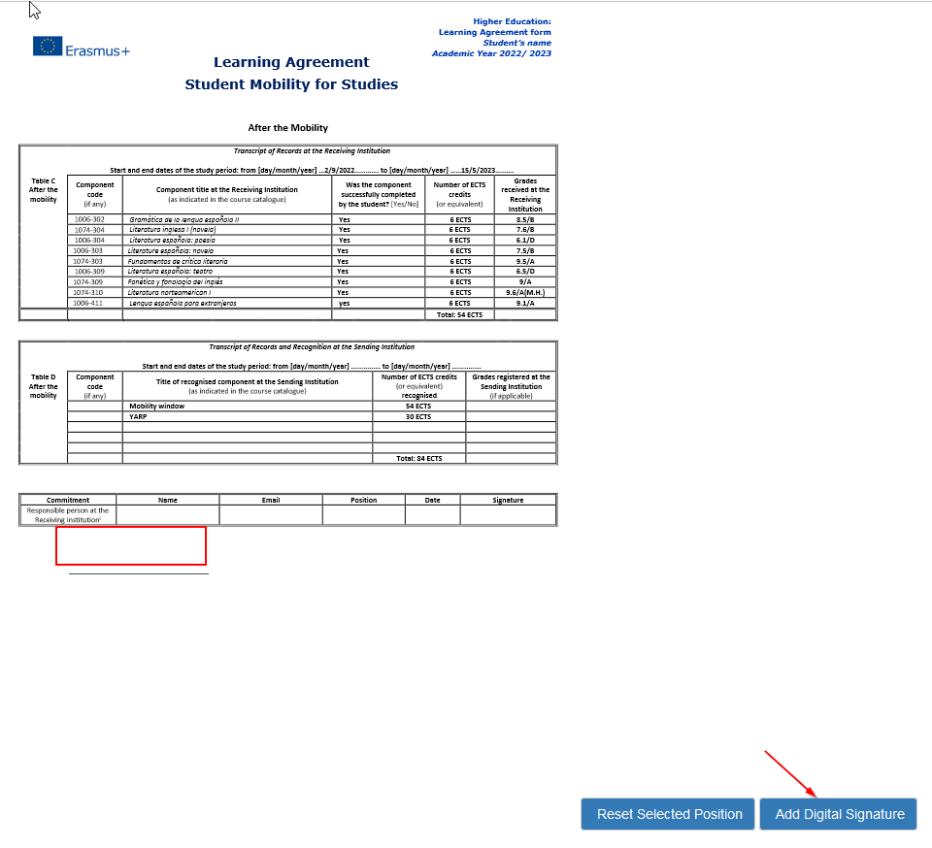
Task: Click "Literatura española: novela" title
Action: click(x=171, y=251)
